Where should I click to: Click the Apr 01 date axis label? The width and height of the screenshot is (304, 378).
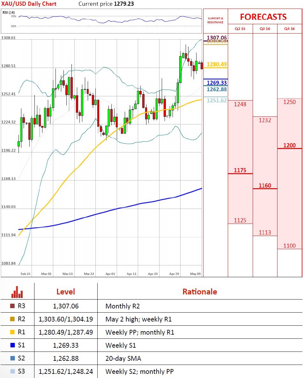[x=110, y=274]
